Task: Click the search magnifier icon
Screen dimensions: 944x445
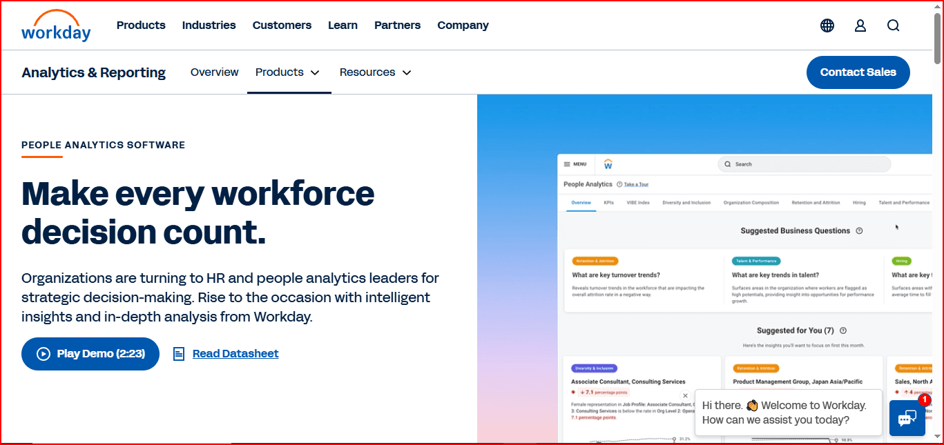Action: pos(894,26)
